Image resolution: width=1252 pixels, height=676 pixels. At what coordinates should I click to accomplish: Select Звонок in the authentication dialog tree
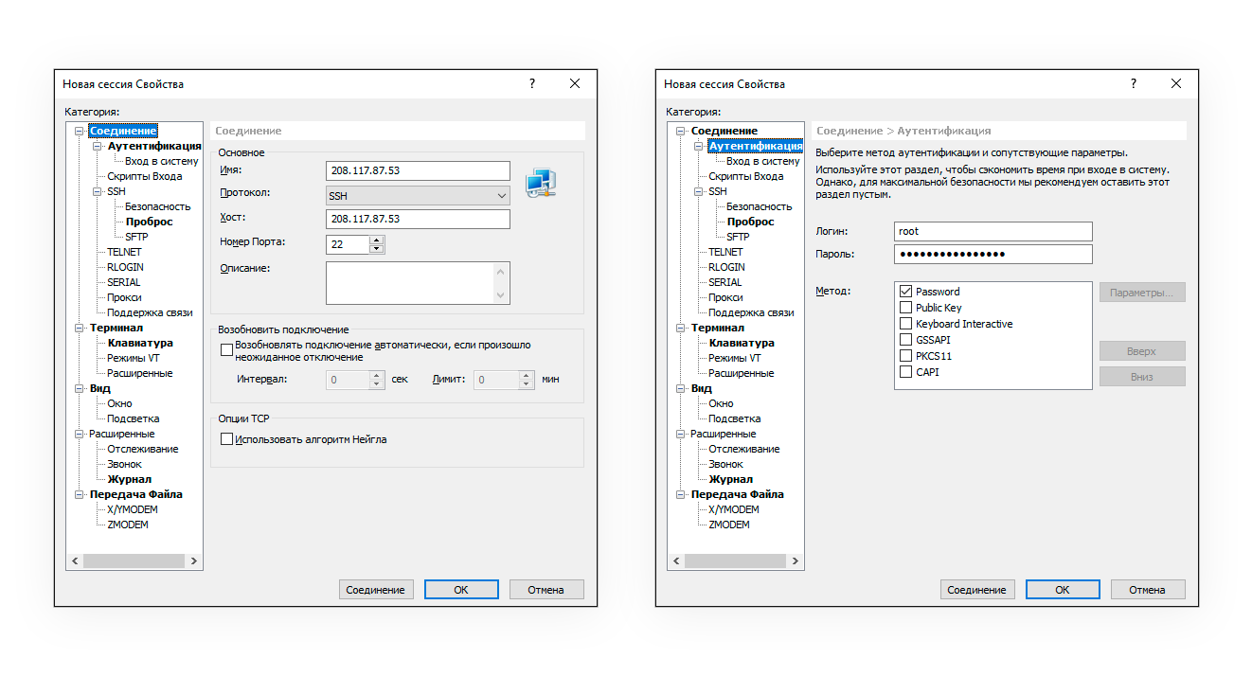[726, 465]
